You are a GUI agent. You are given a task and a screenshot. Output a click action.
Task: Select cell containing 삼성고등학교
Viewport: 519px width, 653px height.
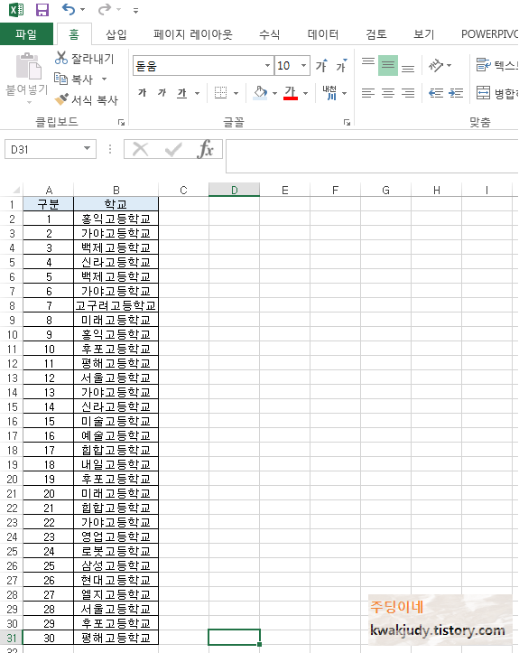(116, 565)
